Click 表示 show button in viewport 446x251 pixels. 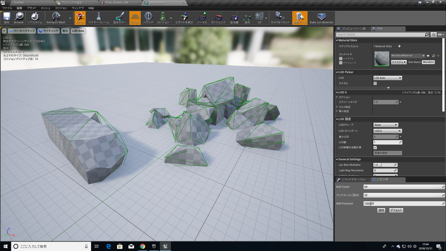[65, 31]
